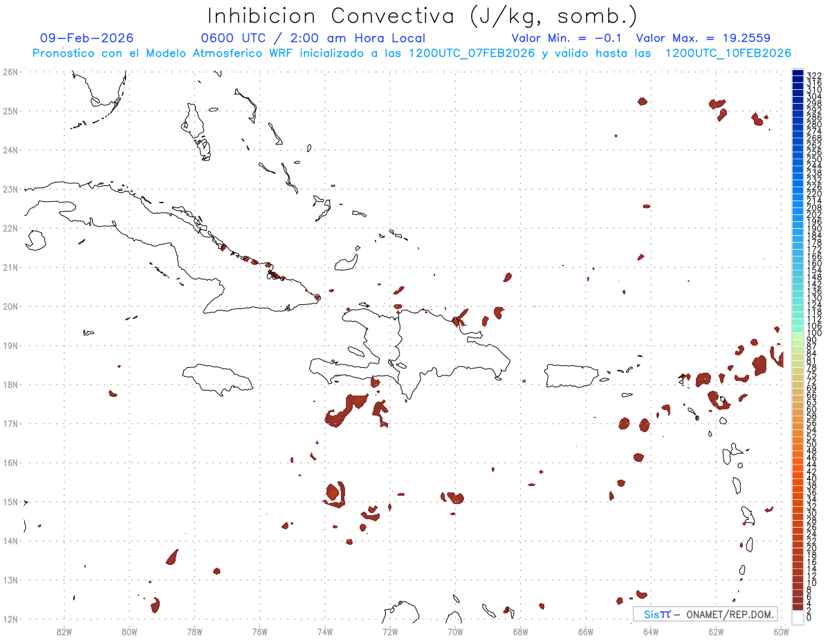
Task: Click the '13N' latitude label
Action: [10, 580]
